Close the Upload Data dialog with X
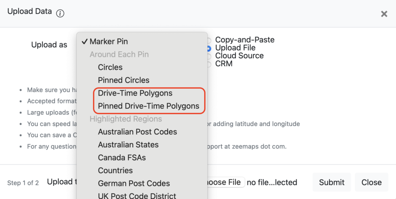The height and width of the screenshot is (199, 396). tap(384, 14)
